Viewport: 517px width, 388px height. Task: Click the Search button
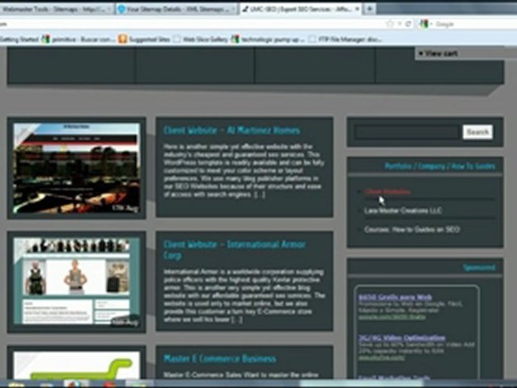pos(478,132)
